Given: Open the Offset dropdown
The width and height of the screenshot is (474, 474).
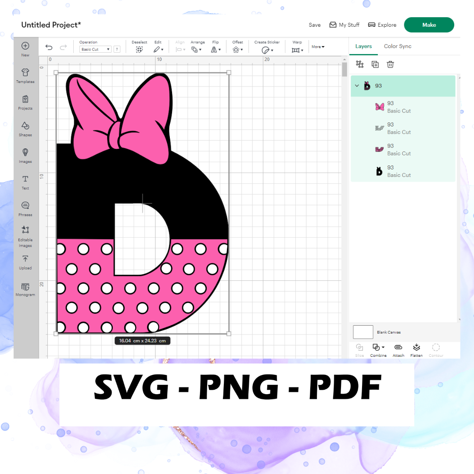Looking at the screenshot, I should tap(238, 50).
